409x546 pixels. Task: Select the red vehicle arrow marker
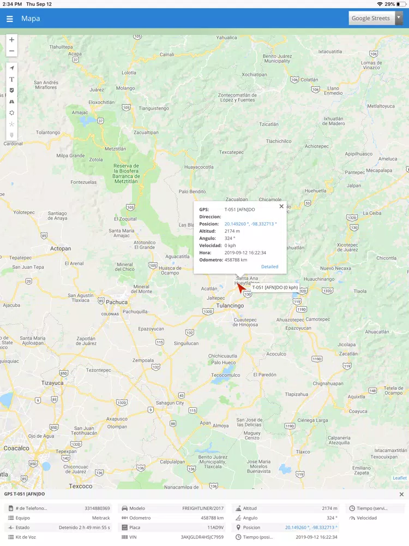tap(240, 288)
